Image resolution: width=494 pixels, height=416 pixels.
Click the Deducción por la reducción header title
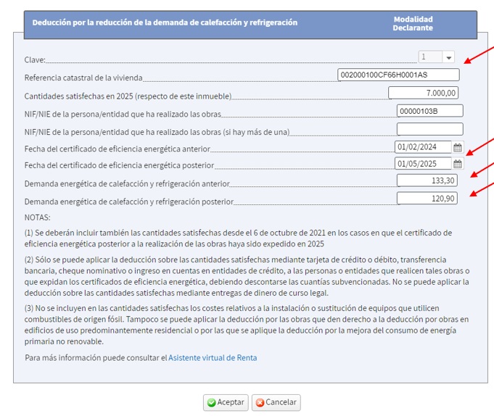[x=165, y=22]
